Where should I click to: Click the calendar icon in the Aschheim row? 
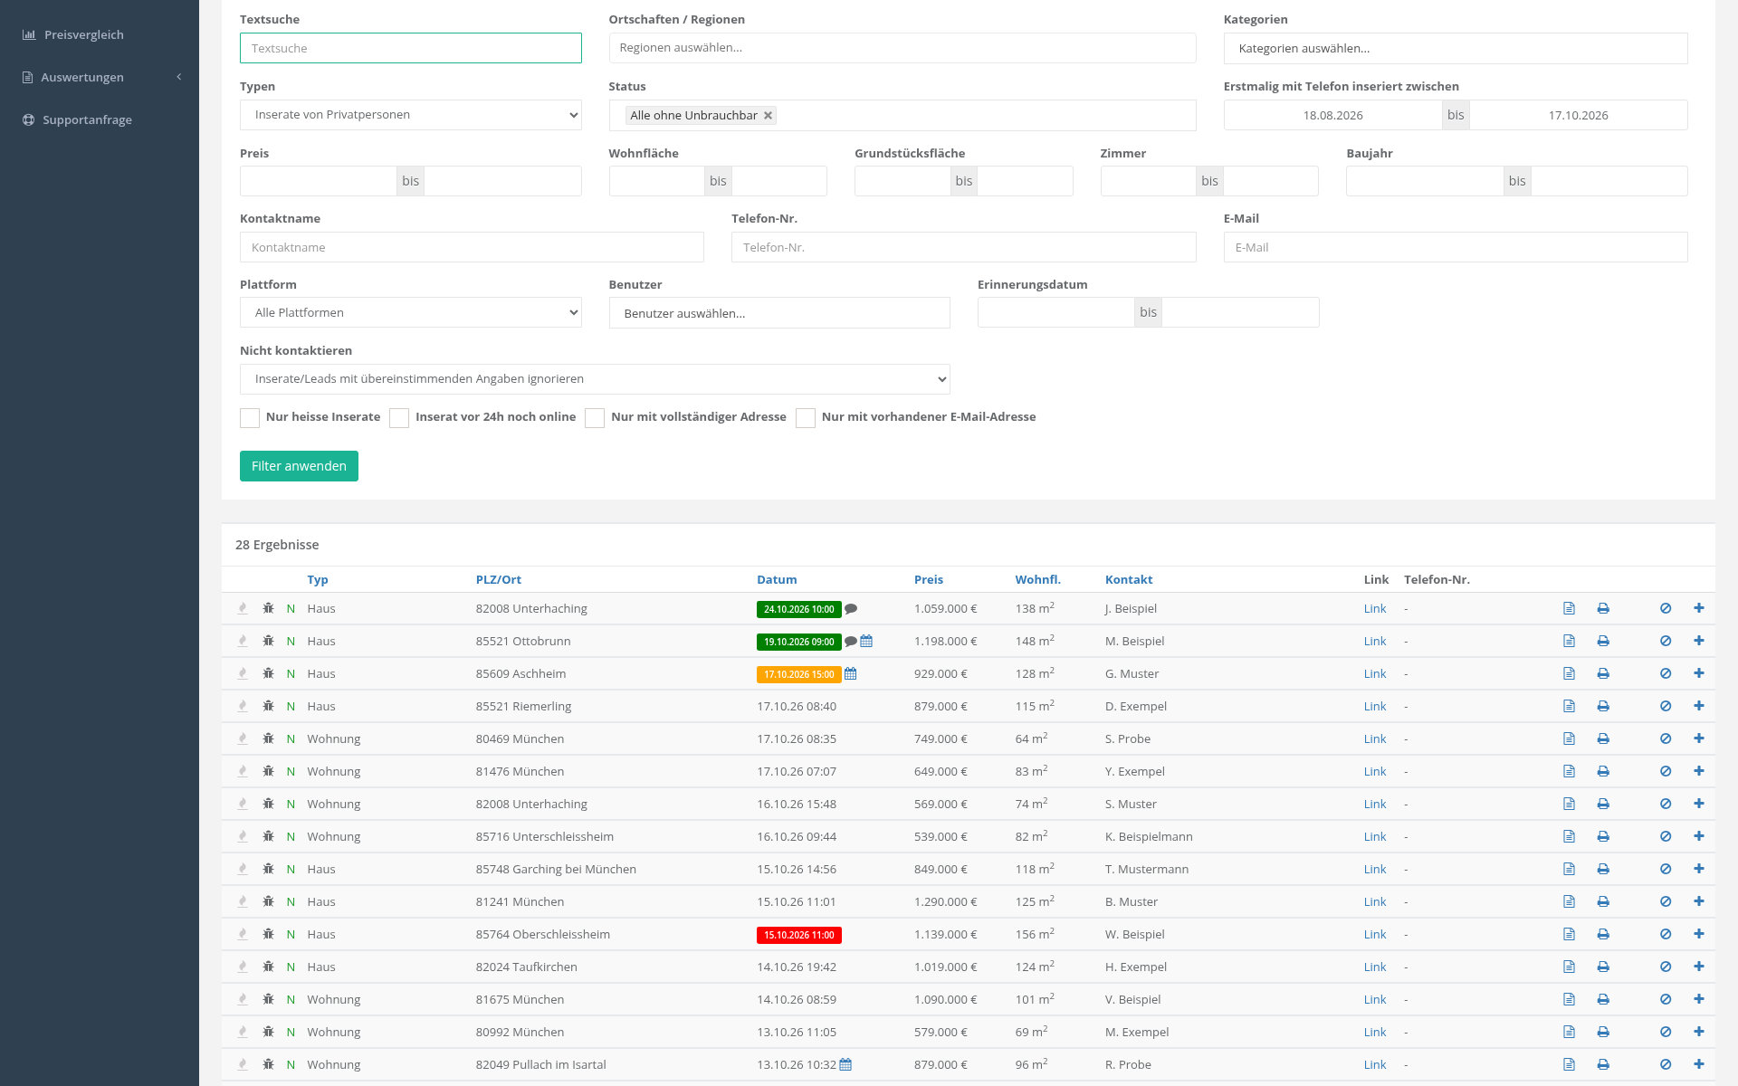click(850, 674)
